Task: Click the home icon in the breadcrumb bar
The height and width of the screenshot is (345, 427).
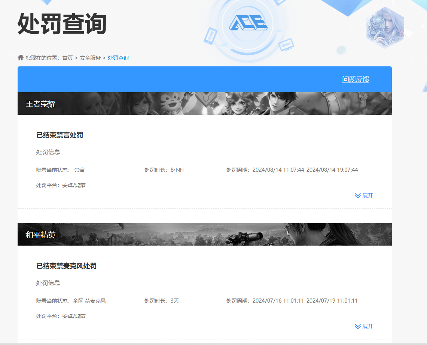Action: click(20, 57)
